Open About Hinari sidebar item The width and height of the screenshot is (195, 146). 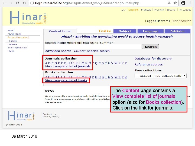coord(14,34)
